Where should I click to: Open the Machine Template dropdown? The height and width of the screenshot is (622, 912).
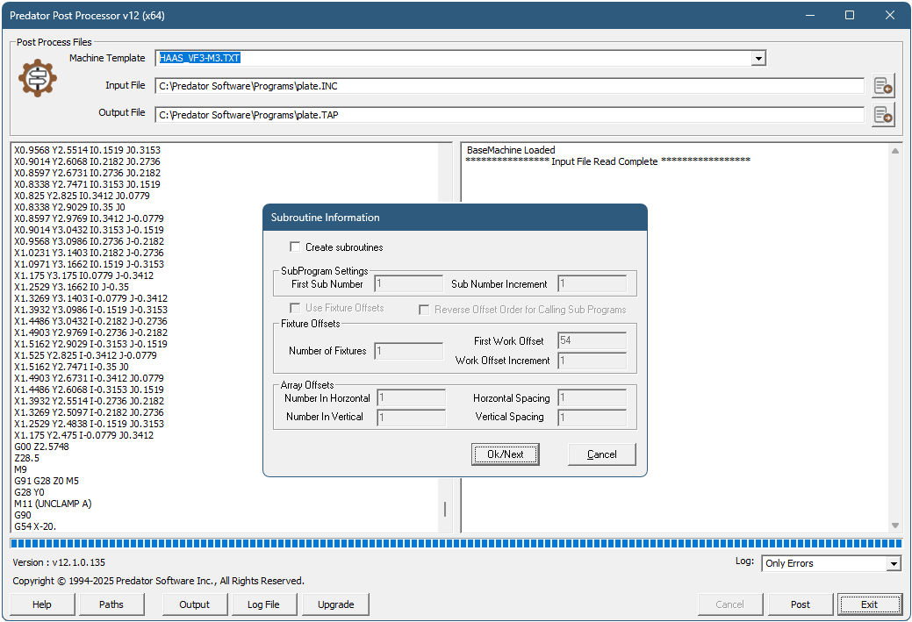758,58
